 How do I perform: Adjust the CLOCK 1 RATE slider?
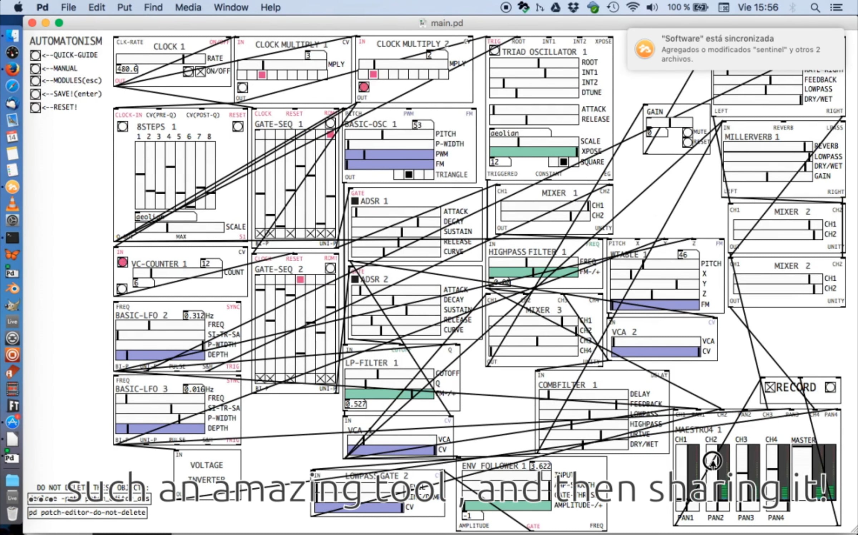[160, 59]
